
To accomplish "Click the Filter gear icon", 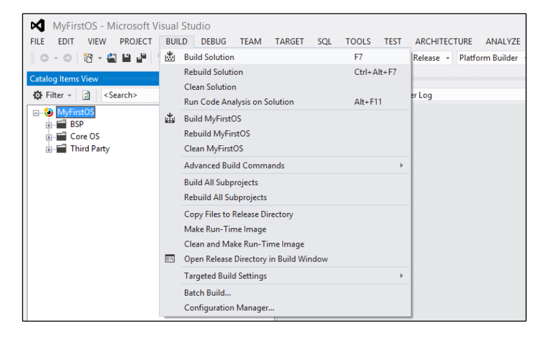I will tap(37, 95).
